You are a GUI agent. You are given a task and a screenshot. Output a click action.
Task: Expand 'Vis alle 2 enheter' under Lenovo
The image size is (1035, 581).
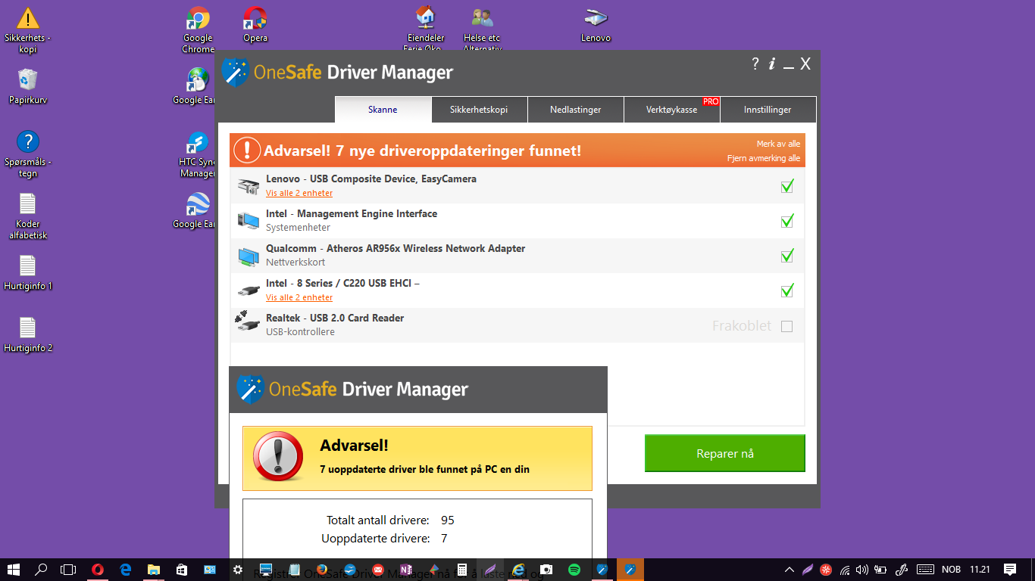point(299,193)
